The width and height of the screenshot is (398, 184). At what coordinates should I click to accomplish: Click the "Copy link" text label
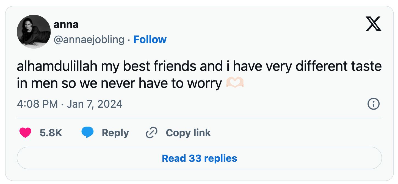pos(188,133)
